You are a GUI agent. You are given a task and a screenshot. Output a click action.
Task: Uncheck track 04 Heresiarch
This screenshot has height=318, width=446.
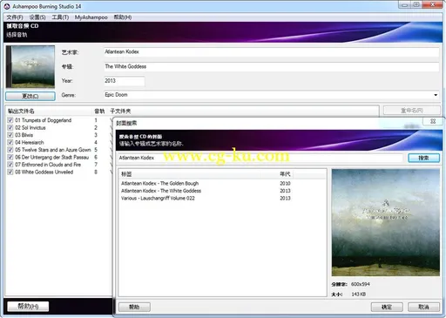click(x=10, y=142)
